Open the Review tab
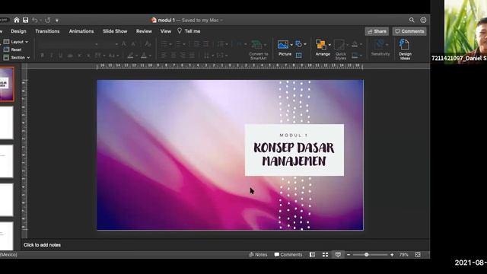Viewport: 487px width, 274px height. [144, 31]
